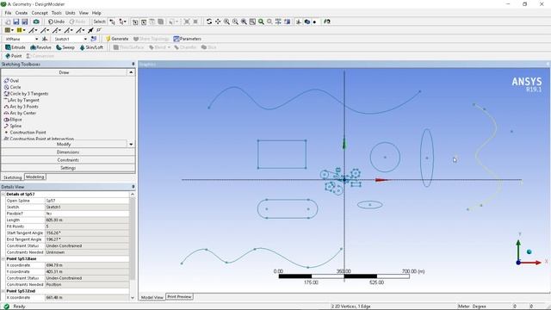Viewport: 551px width, 310px height.
Task: Click the Start Tangent Angle value
Action: pyautogui.click(x=87, y=233)
